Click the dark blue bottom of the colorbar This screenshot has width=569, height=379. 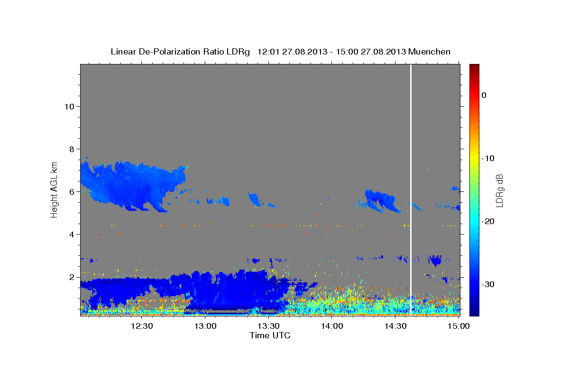[474, 310]
